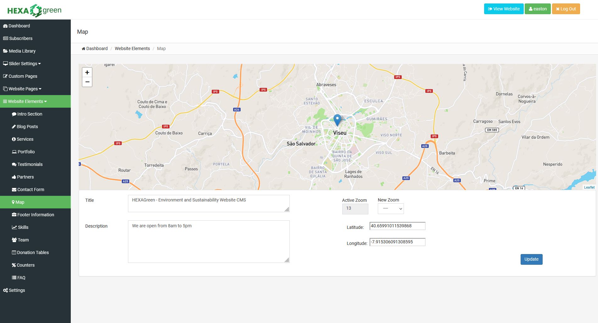
Task: Click the Update button
Action: coord(531,259)
